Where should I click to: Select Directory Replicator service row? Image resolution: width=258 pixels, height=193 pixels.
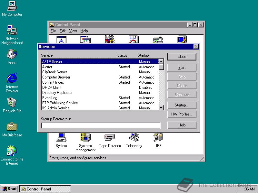(x=100, y=93)
